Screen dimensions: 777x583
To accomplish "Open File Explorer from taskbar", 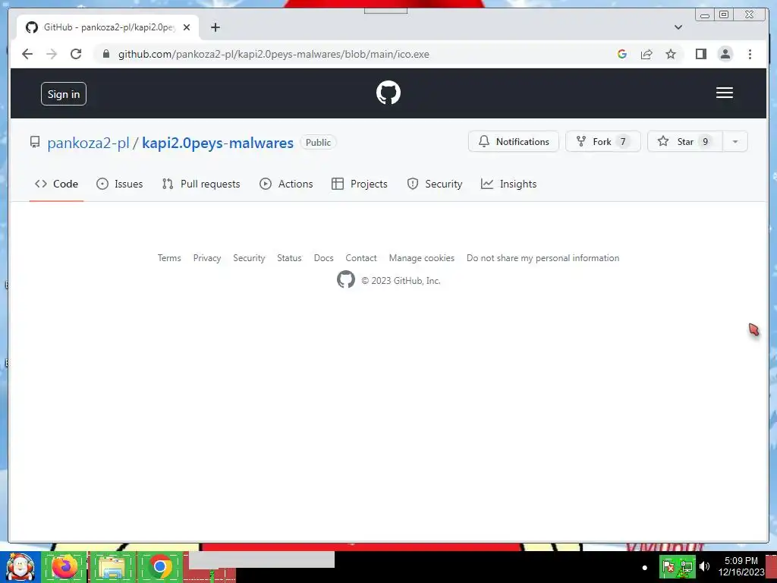I will 112,567.
